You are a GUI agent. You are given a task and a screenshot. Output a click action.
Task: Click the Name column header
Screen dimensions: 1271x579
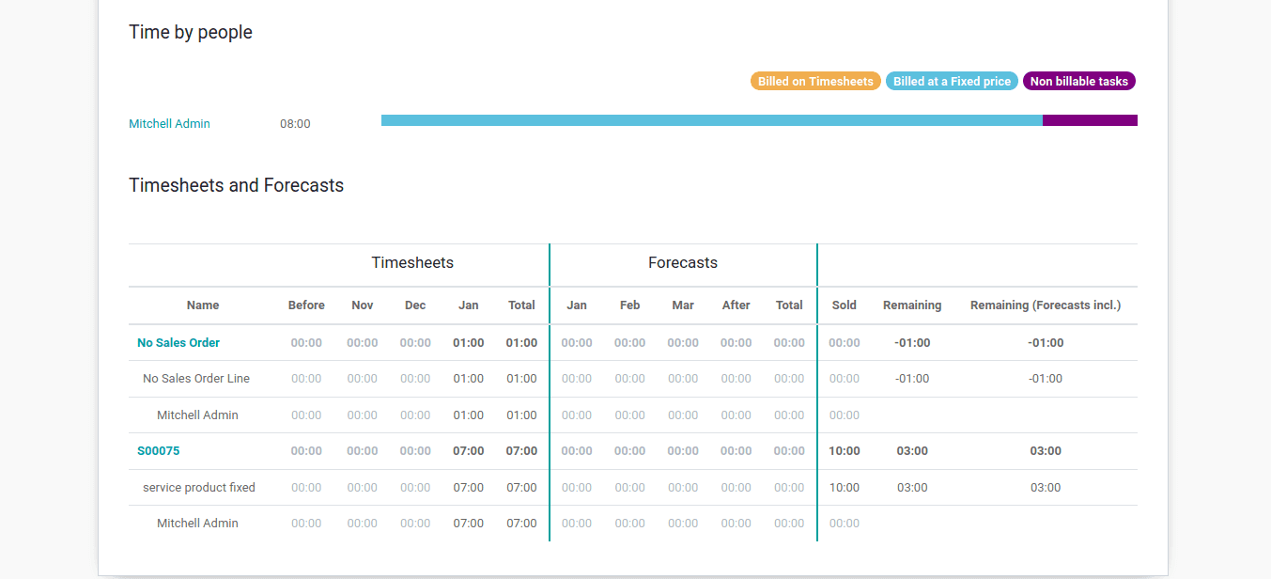click(203, 305)
